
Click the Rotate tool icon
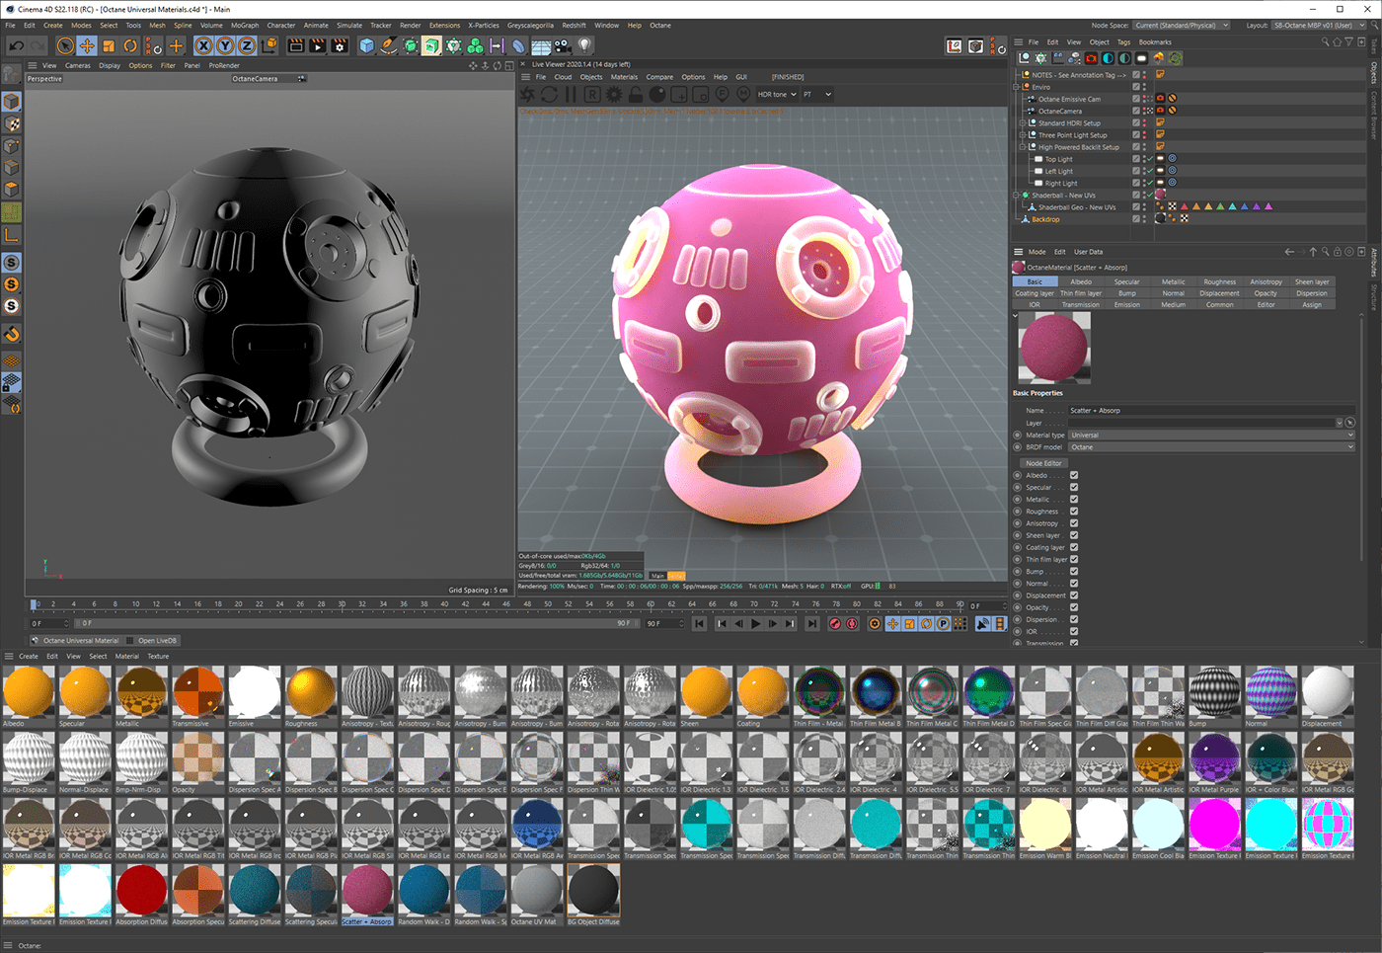click(x=130, y=45)
